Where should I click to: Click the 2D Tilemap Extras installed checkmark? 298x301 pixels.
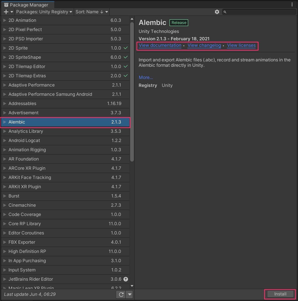[126, 76]
